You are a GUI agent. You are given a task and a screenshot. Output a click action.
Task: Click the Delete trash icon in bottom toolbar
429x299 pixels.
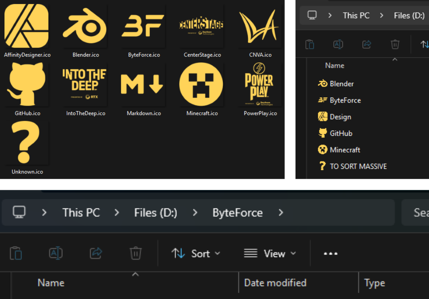tap(135, 253)
